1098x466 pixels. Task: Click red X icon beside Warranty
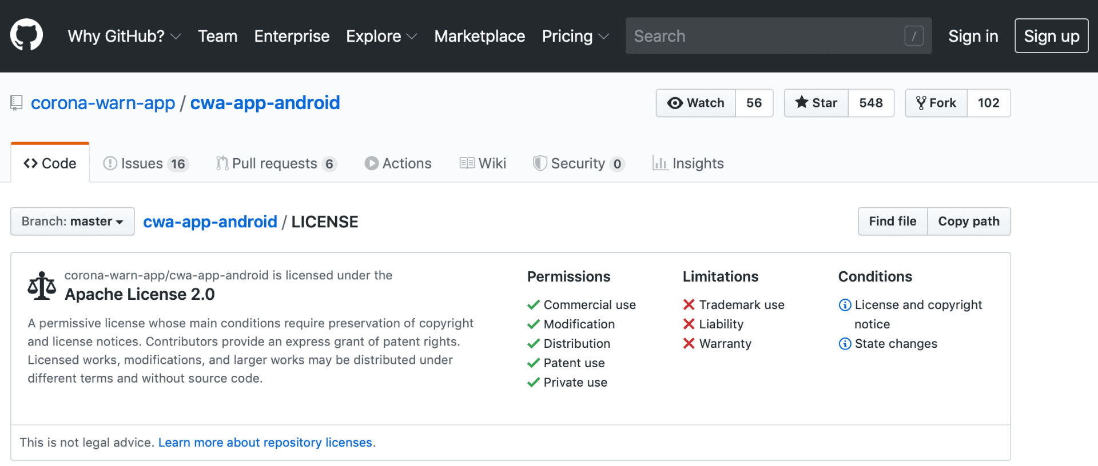point(689,344)
